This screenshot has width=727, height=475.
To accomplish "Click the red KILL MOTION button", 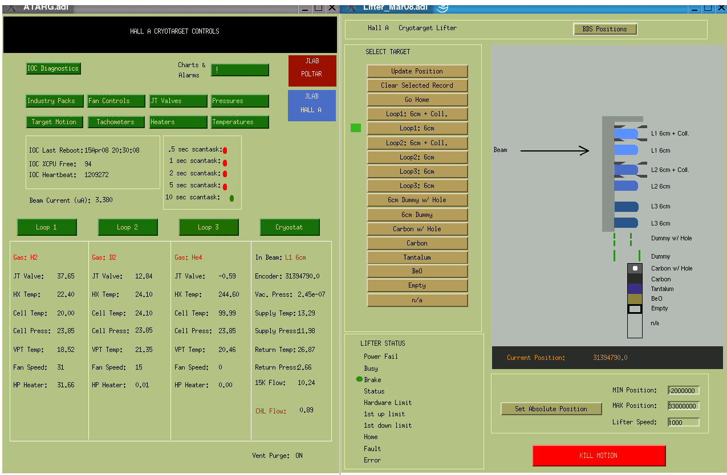I will pyautogui.click(x=599, y=456).
